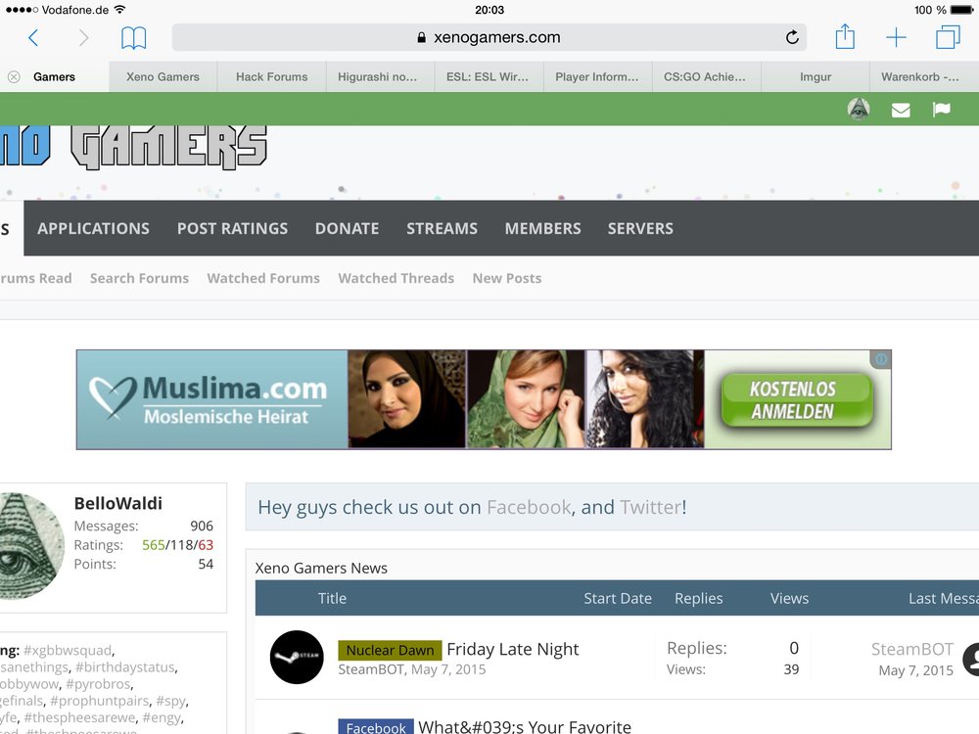Image resolution: width=979 pixels, height=734 pixels.
Task: Open the POST RATINGS nav item
Action: pyautogui.click(x=232, y=228)
